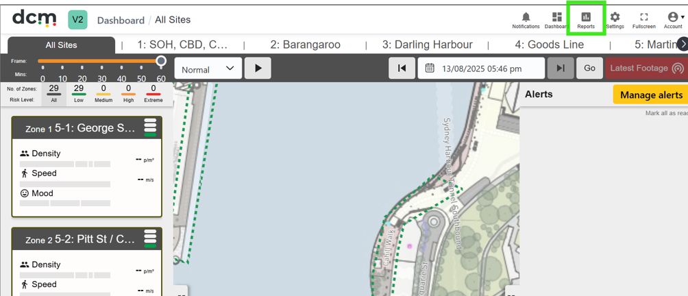688x296 pixels.
Task: Click the Frame slider handle
Action: coord(161,60)
